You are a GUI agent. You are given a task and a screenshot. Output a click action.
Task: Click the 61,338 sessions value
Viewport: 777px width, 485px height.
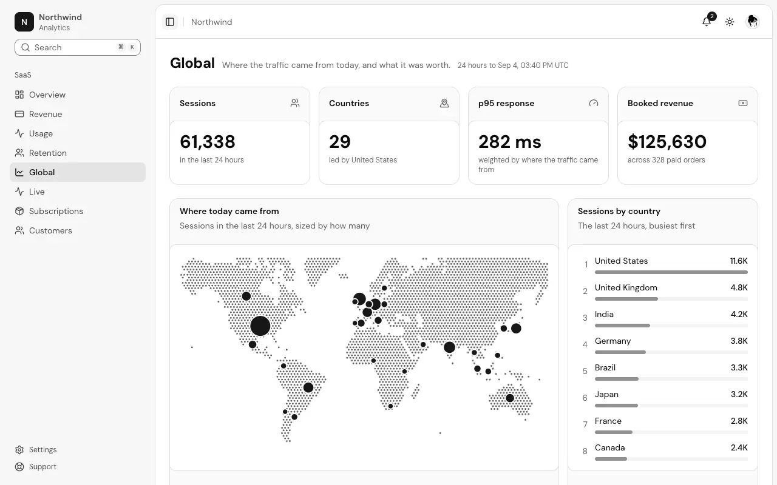pos(208,142)
